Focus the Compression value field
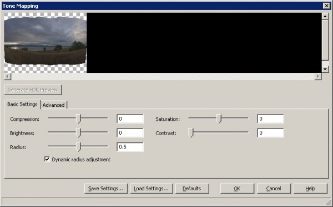The height and width of the screenshot is (207, 333). (x=130, y=119)
